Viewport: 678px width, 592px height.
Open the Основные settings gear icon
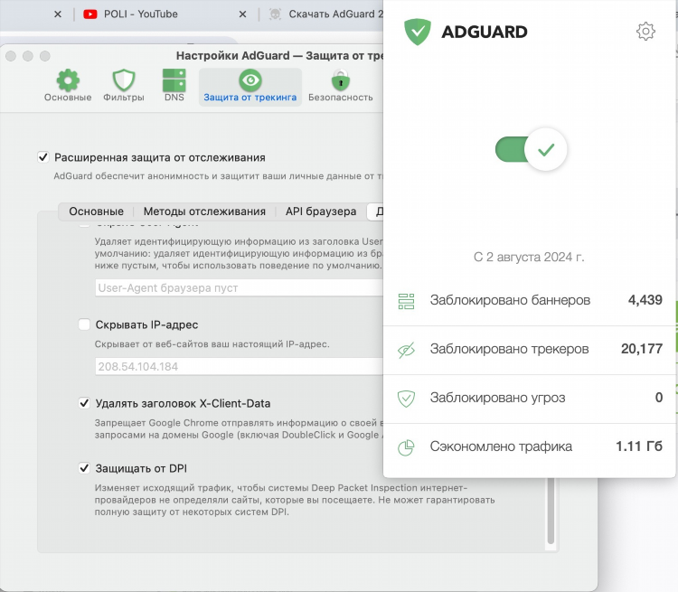point(68,80)
